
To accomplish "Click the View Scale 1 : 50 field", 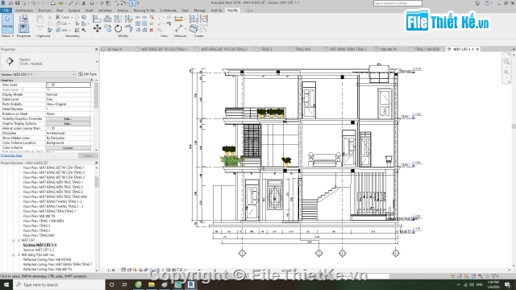I will click(68, 85).
